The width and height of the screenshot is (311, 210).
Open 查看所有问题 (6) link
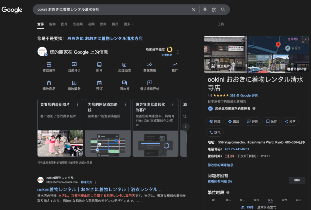[220, 181]
